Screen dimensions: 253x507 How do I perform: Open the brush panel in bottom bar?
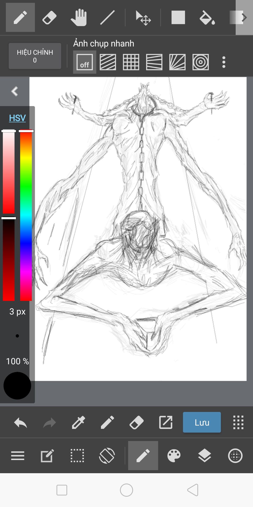(x=143, y=456)
